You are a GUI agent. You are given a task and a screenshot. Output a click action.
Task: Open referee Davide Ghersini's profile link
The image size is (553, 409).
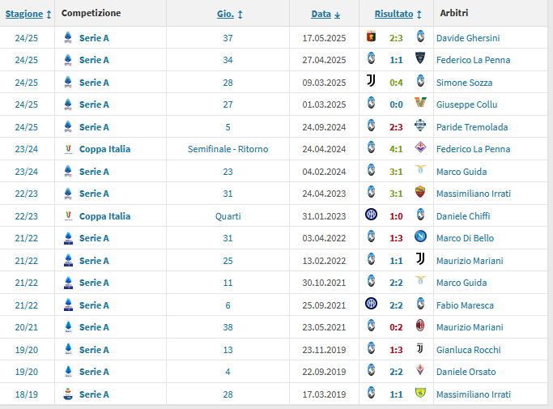coord(468,38)
